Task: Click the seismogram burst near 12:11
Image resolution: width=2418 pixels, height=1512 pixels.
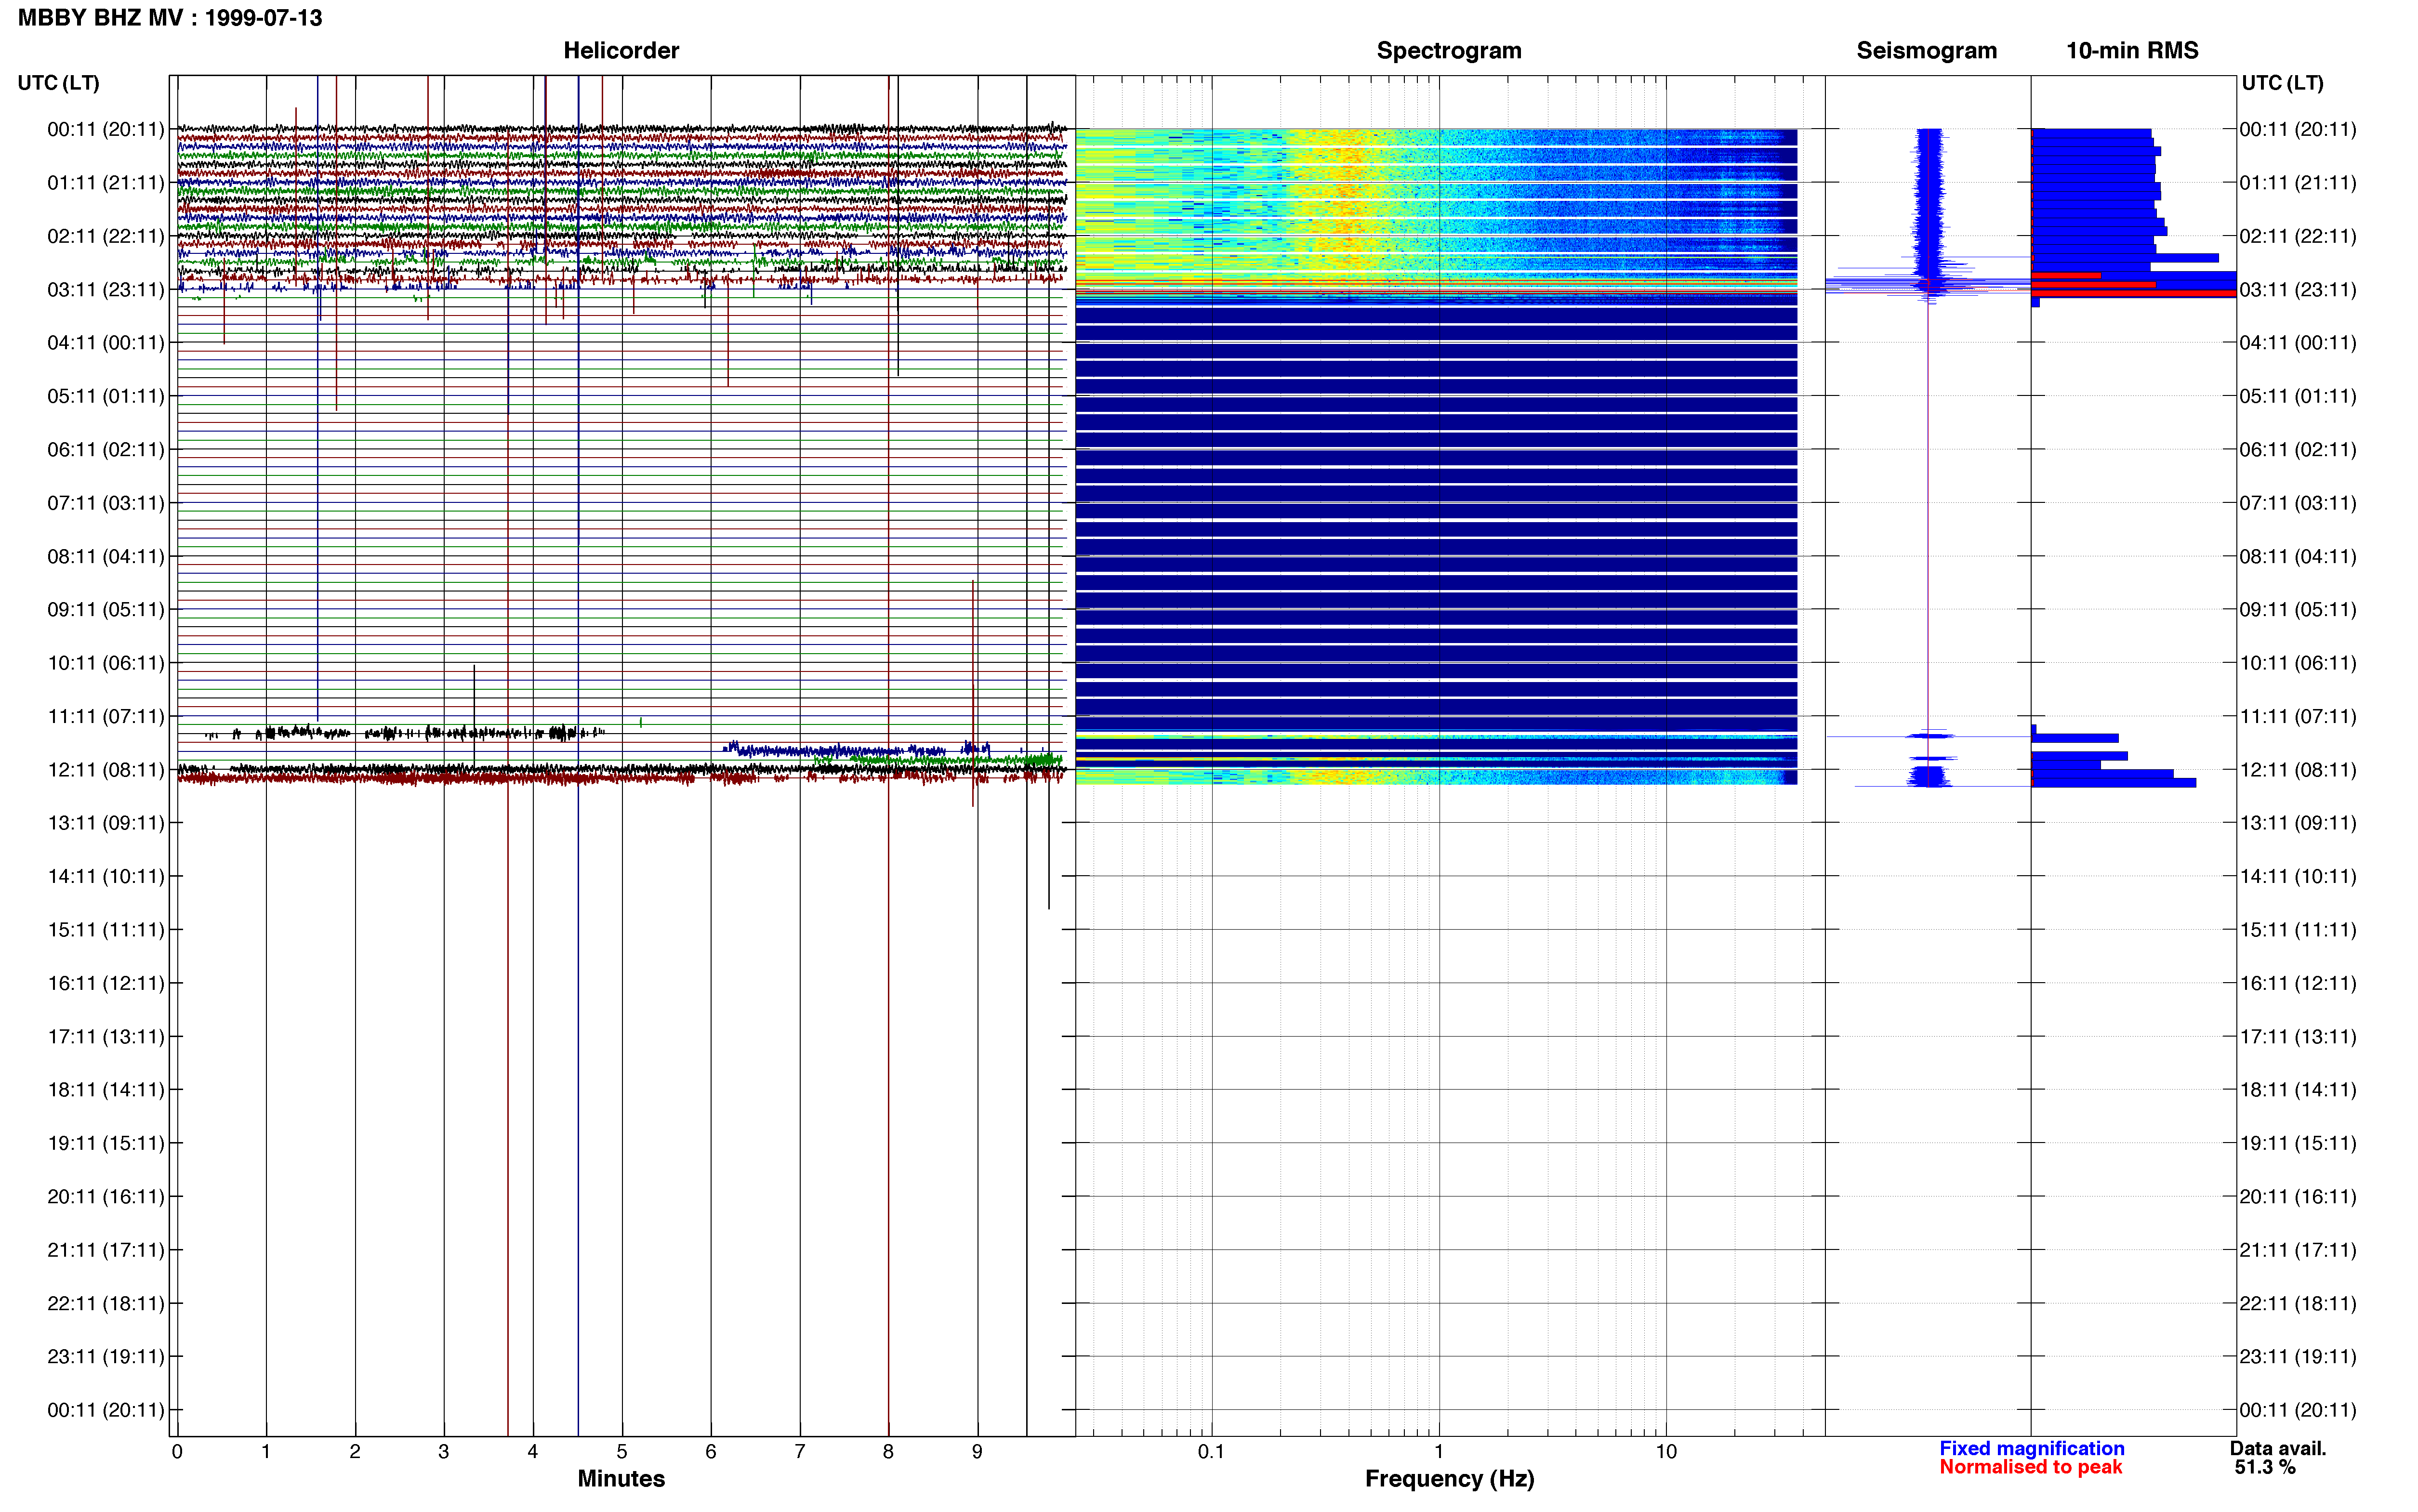Action: coord(1929,776)
